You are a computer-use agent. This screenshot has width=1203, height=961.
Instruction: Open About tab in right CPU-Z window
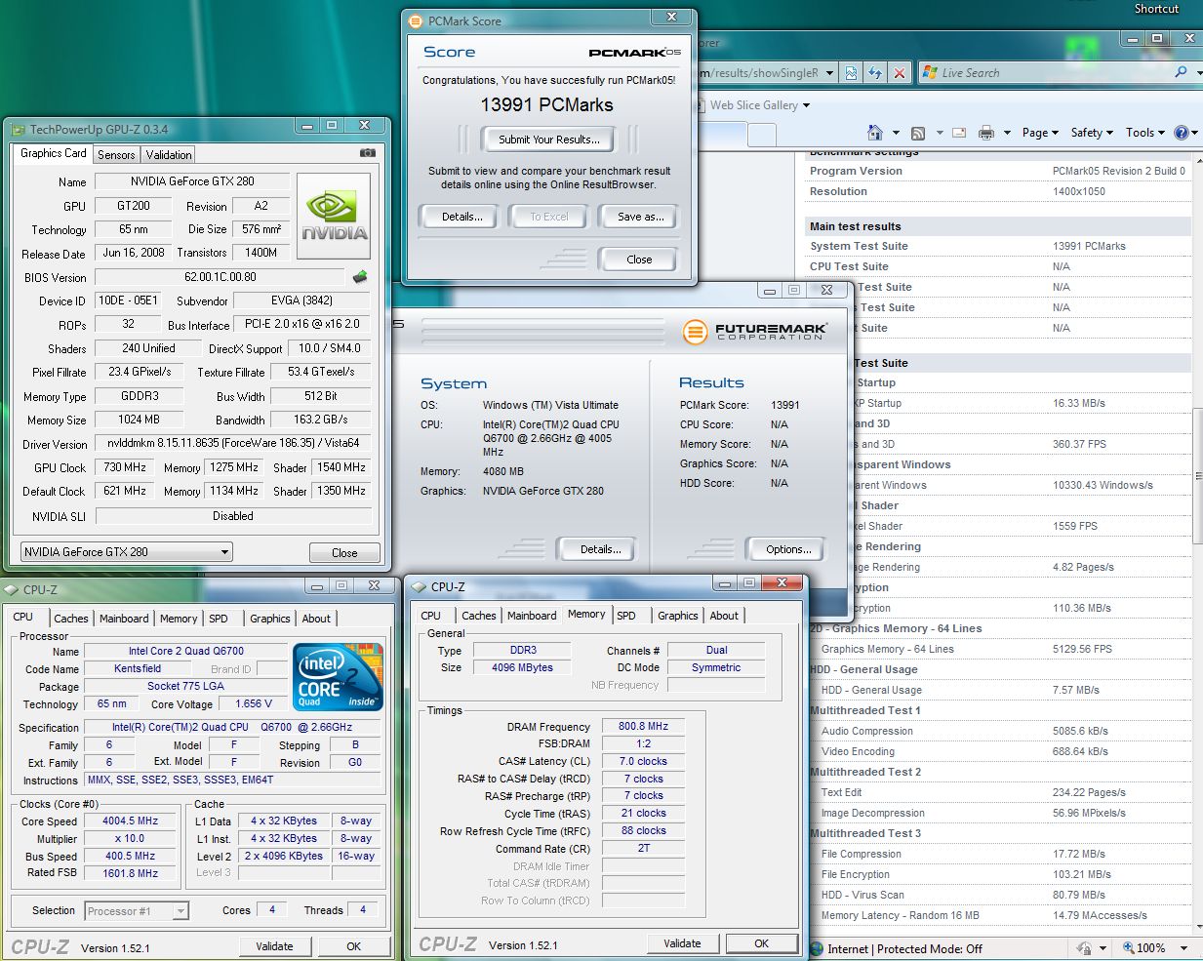[x=724, y=616]
